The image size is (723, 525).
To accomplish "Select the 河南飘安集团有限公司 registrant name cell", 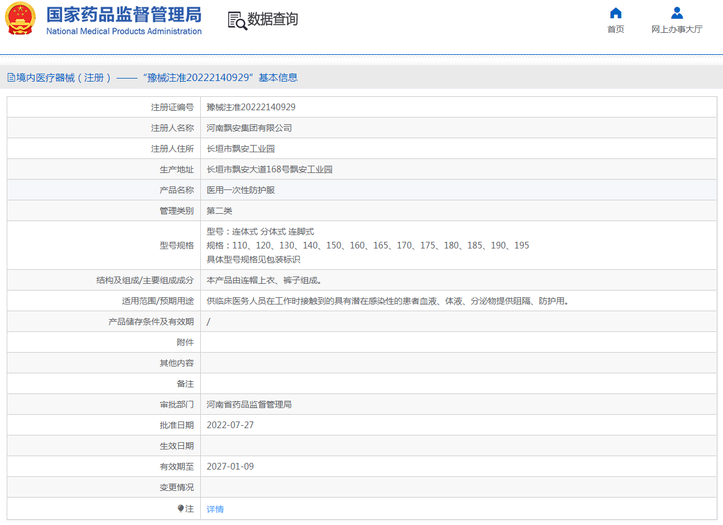I will click(249, 128).
